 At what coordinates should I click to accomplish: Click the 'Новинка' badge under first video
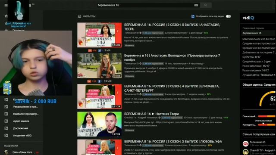[x=129, y=46]
